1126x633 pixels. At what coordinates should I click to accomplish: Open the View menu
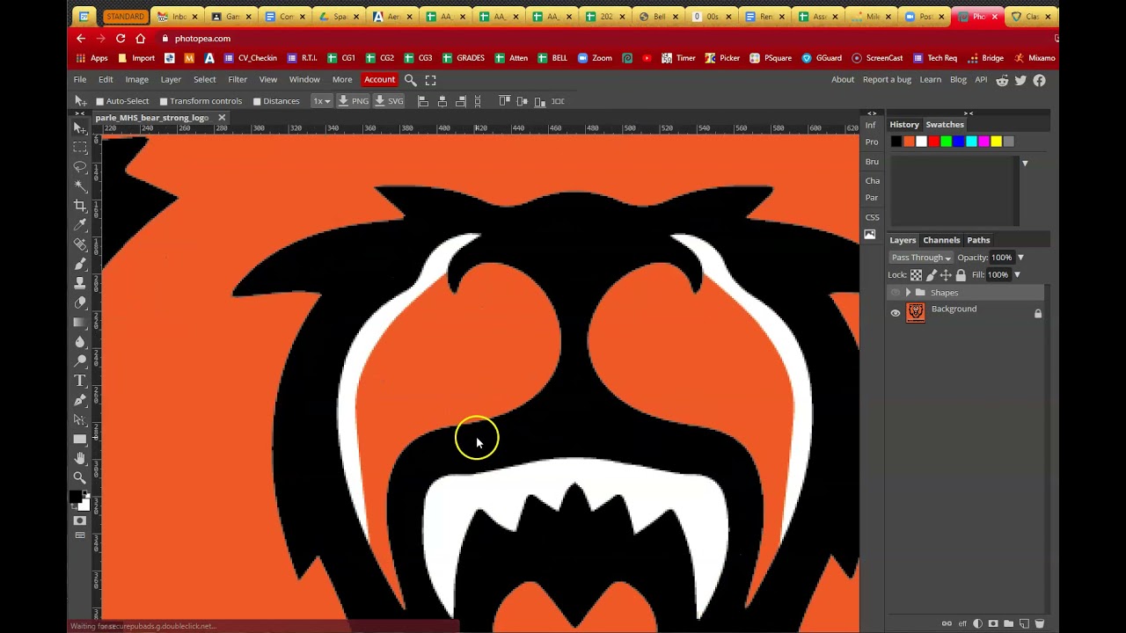pyautogui.click(x=268, y=80)
